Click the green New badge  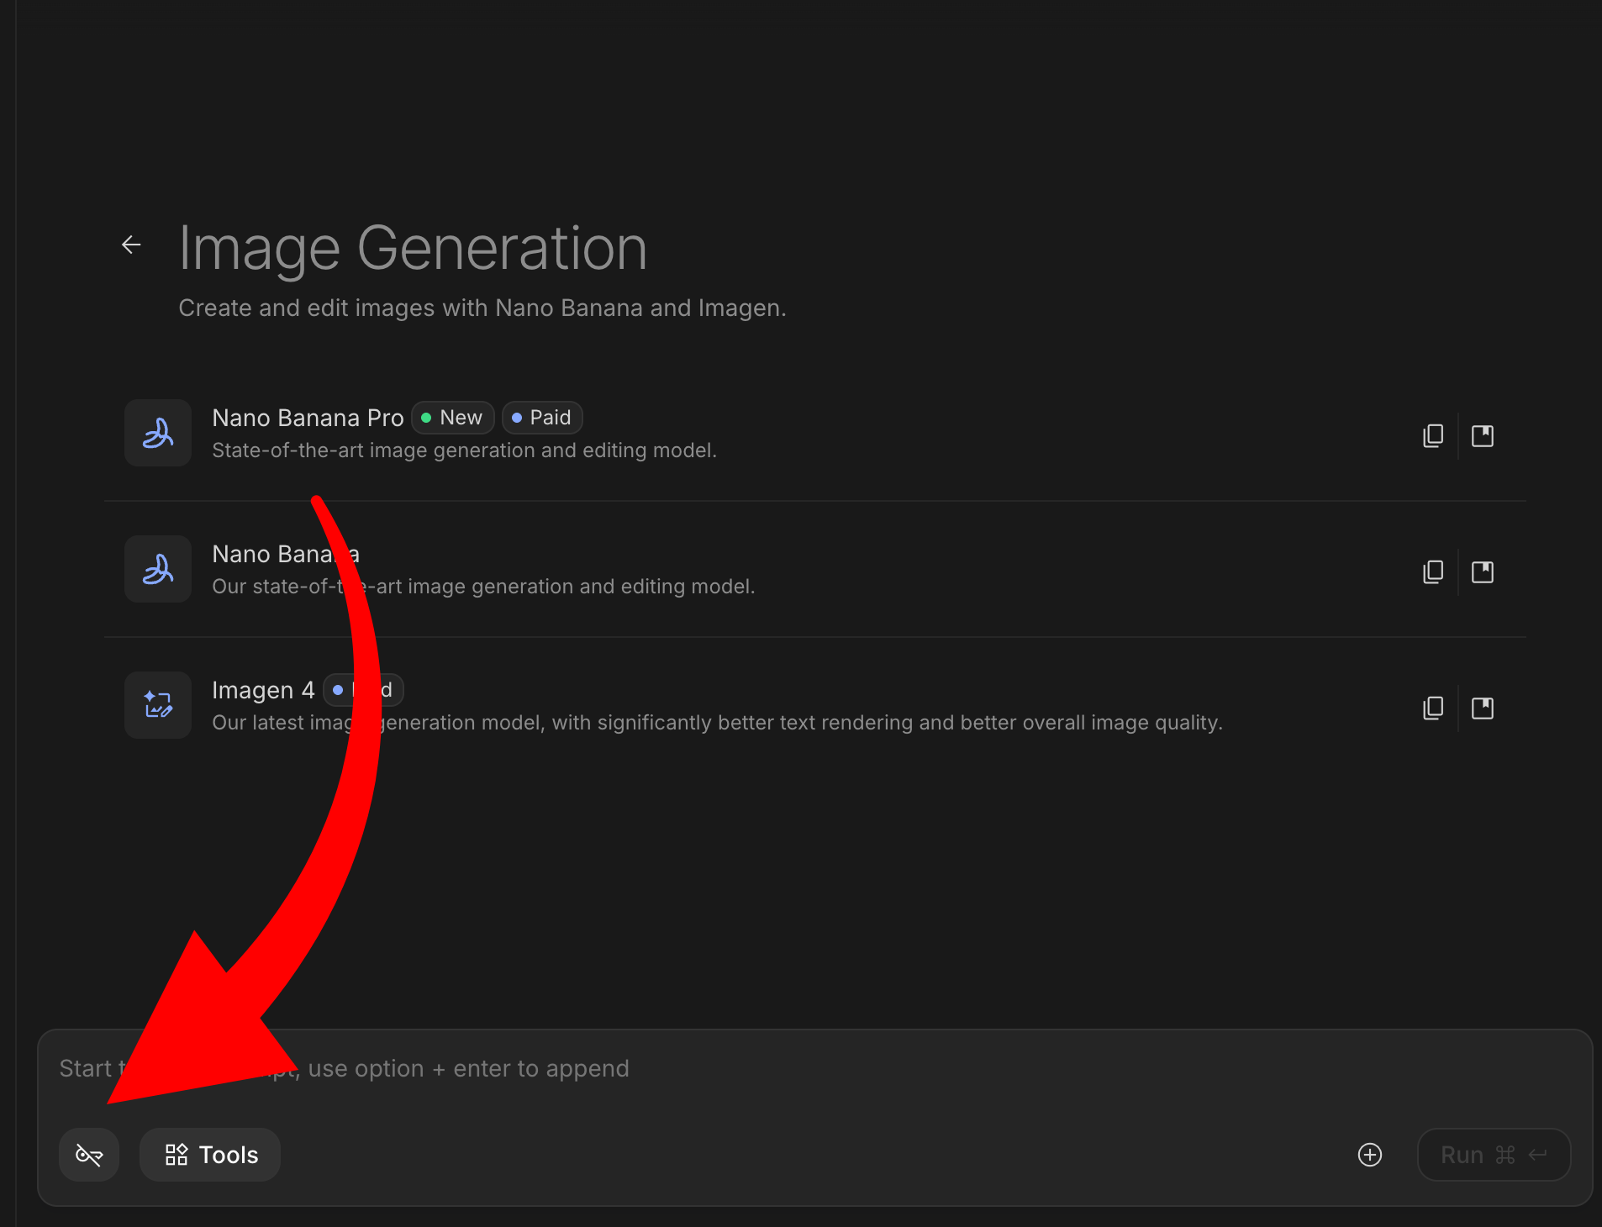pyautogui.click(x=452, y=418)
